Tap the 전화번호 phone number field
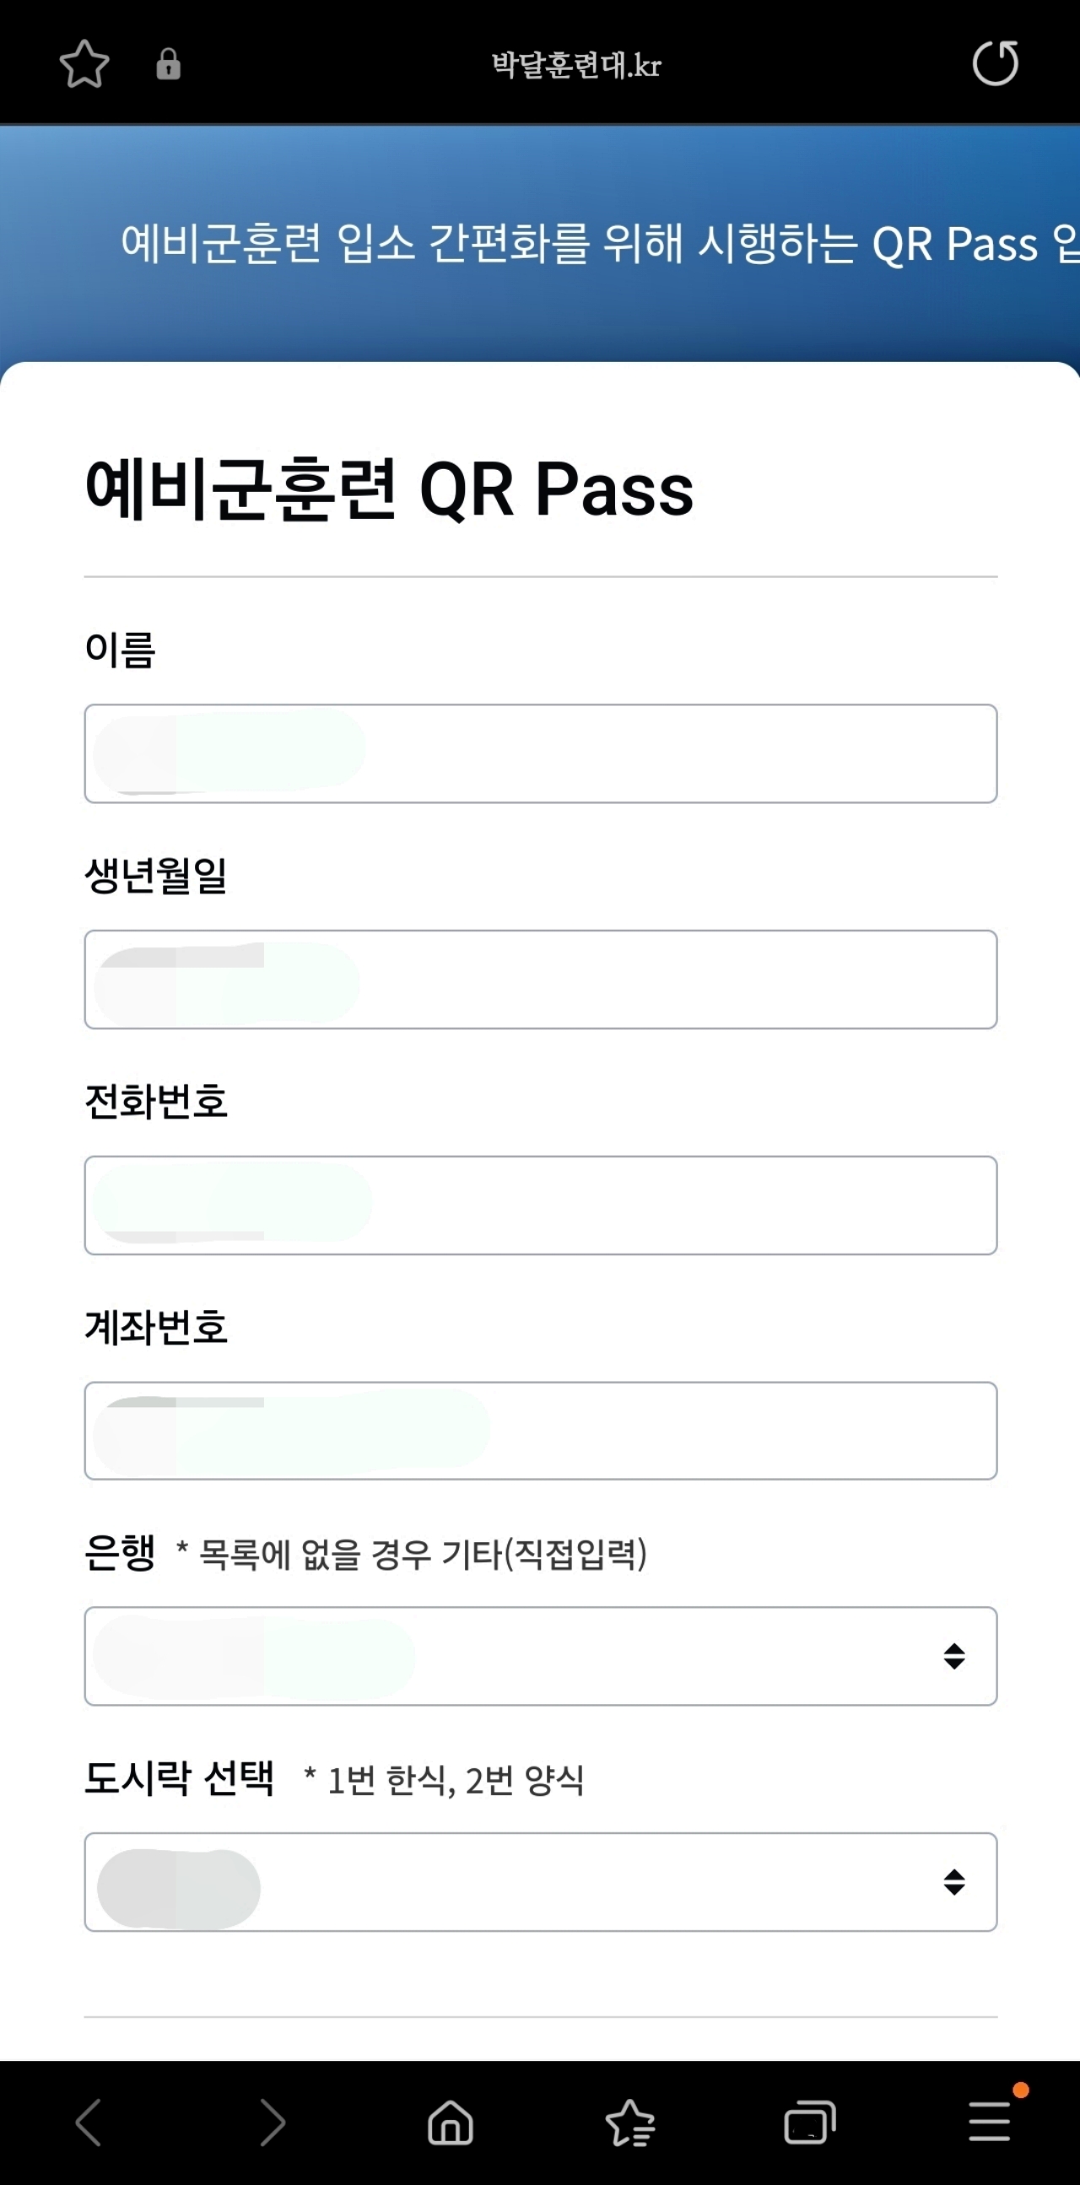 point(539,1205)
